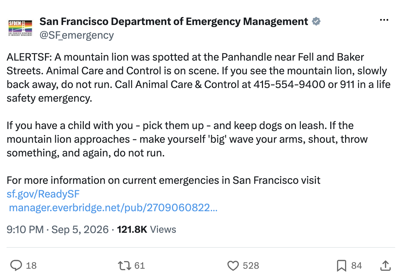
Task: Click the 61 reposts count
Action: 140,266
